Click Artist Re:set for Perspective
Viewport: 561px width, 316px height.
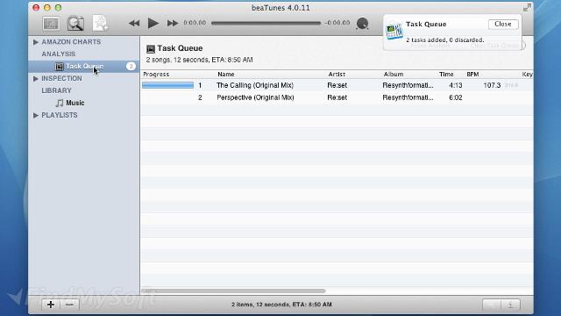(x=337, y=97)
